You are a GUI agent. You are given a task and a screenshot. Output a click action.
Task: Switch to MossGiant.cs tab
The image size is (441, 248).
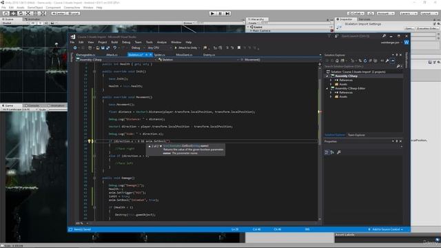[184, 55]
